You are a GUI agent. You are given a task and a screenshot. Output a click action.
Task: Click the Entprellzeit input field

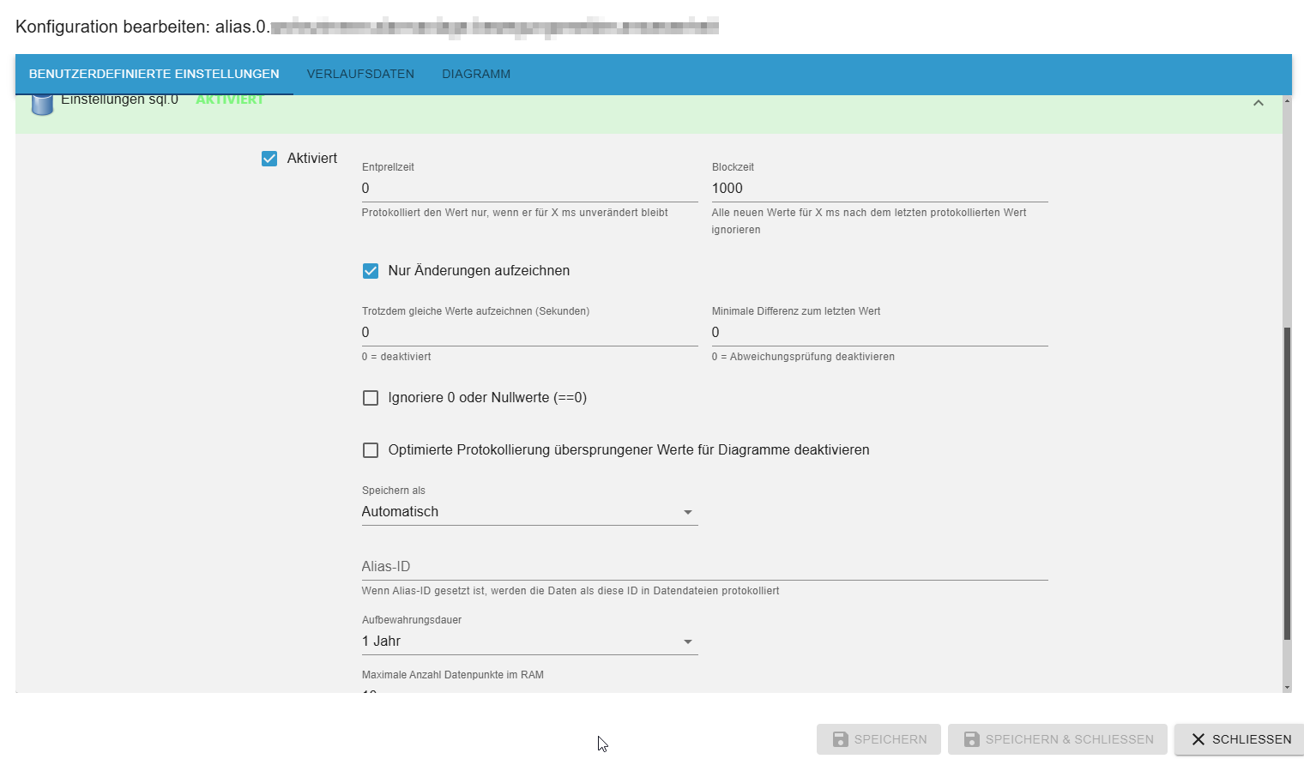[x=529, y=189]
